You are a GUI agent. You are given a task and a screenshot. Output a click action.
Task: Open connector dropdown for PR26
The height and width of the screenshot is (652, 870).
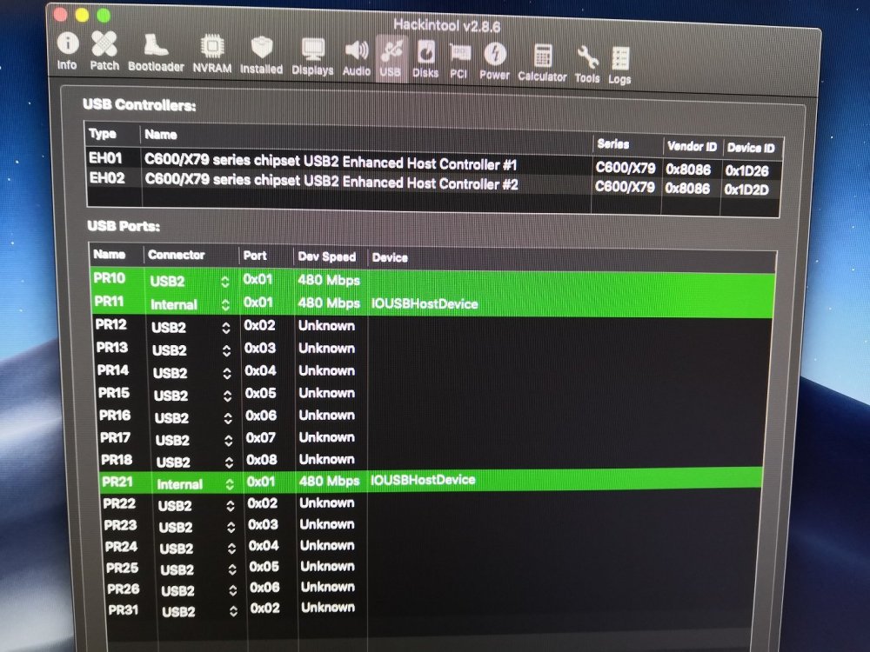tap(233, 591)
